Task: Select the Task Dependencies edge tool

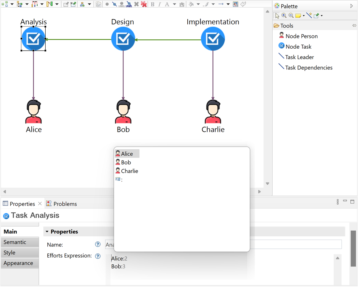Action: pyautogui.click(x=305, y=67)
